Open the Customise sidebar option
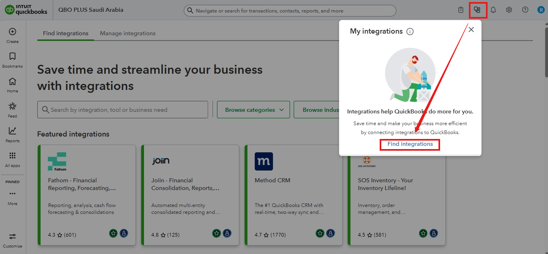Image resolution: width=548 pixels, height=254 pixels. coord(13,237)
